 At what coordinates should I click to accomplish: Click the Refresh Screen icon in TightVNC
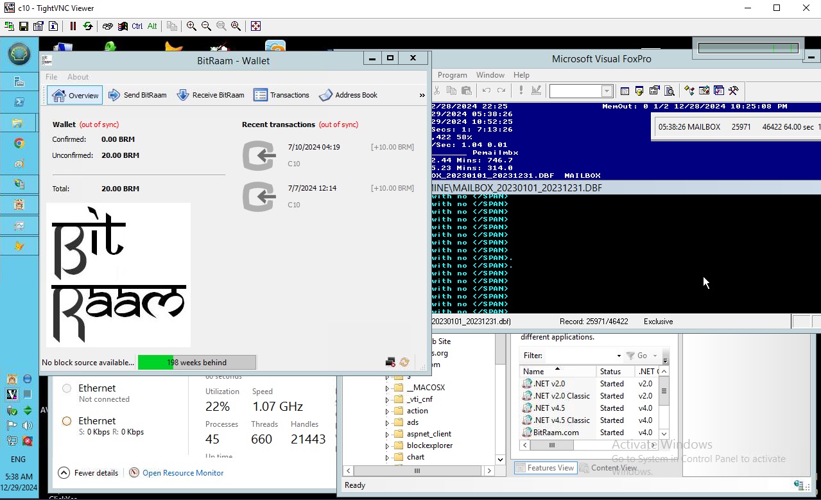tap(88, 26)
